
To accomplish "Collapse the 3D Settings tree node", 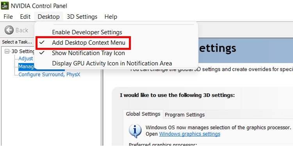I will coord(7,51).
